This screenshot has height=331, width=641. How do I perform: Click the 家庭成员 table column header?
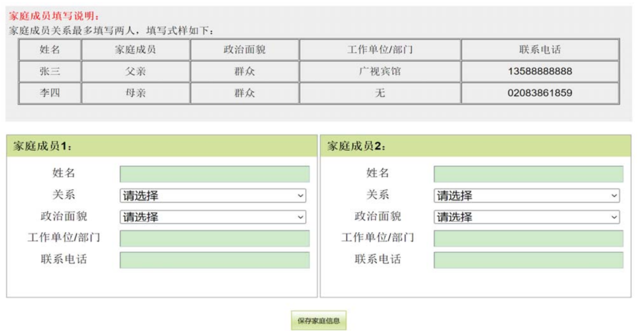tap(136, 49)
